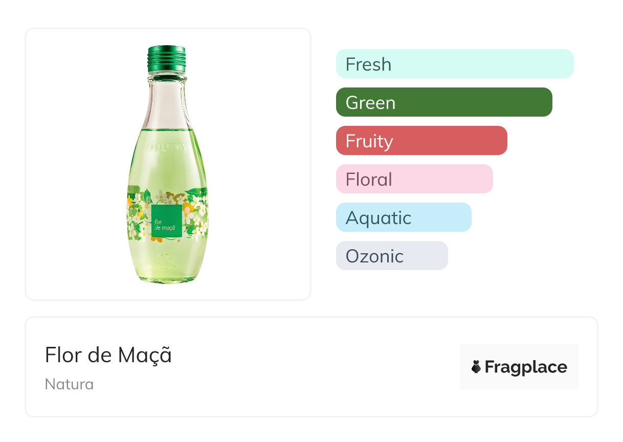This screenshot has height=442, width=623.
Task: Choose the red Fruity accord bar
Action: pyautogui.click(x=421, y=141)
